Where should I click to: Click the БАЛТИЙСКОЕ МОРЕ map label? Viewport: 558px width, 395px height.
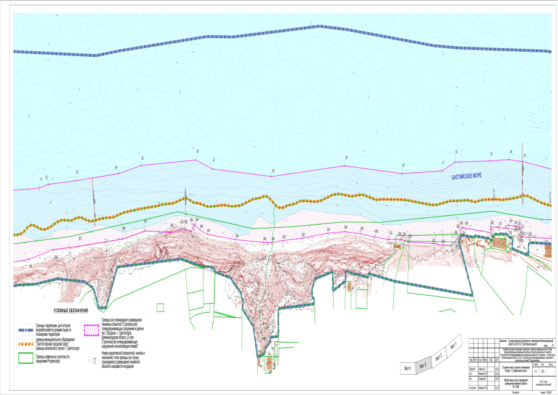tap(466, 177)
